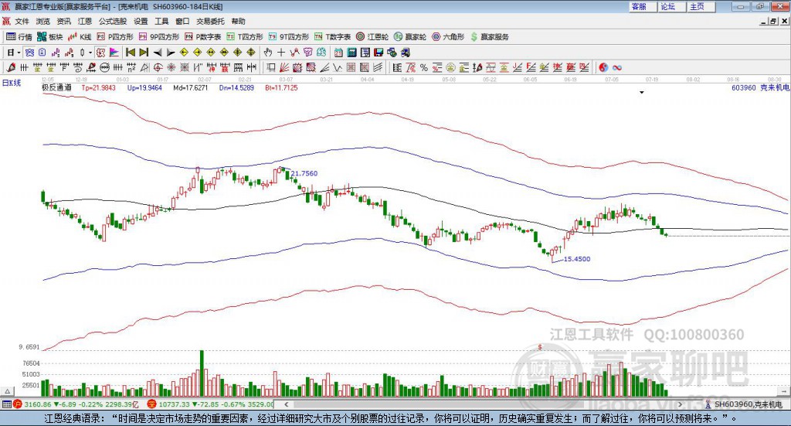The width and height of the screenshot is (791, 426).
Task: Click the 603960 克来机电 stock label
Action: coord(760,87)
